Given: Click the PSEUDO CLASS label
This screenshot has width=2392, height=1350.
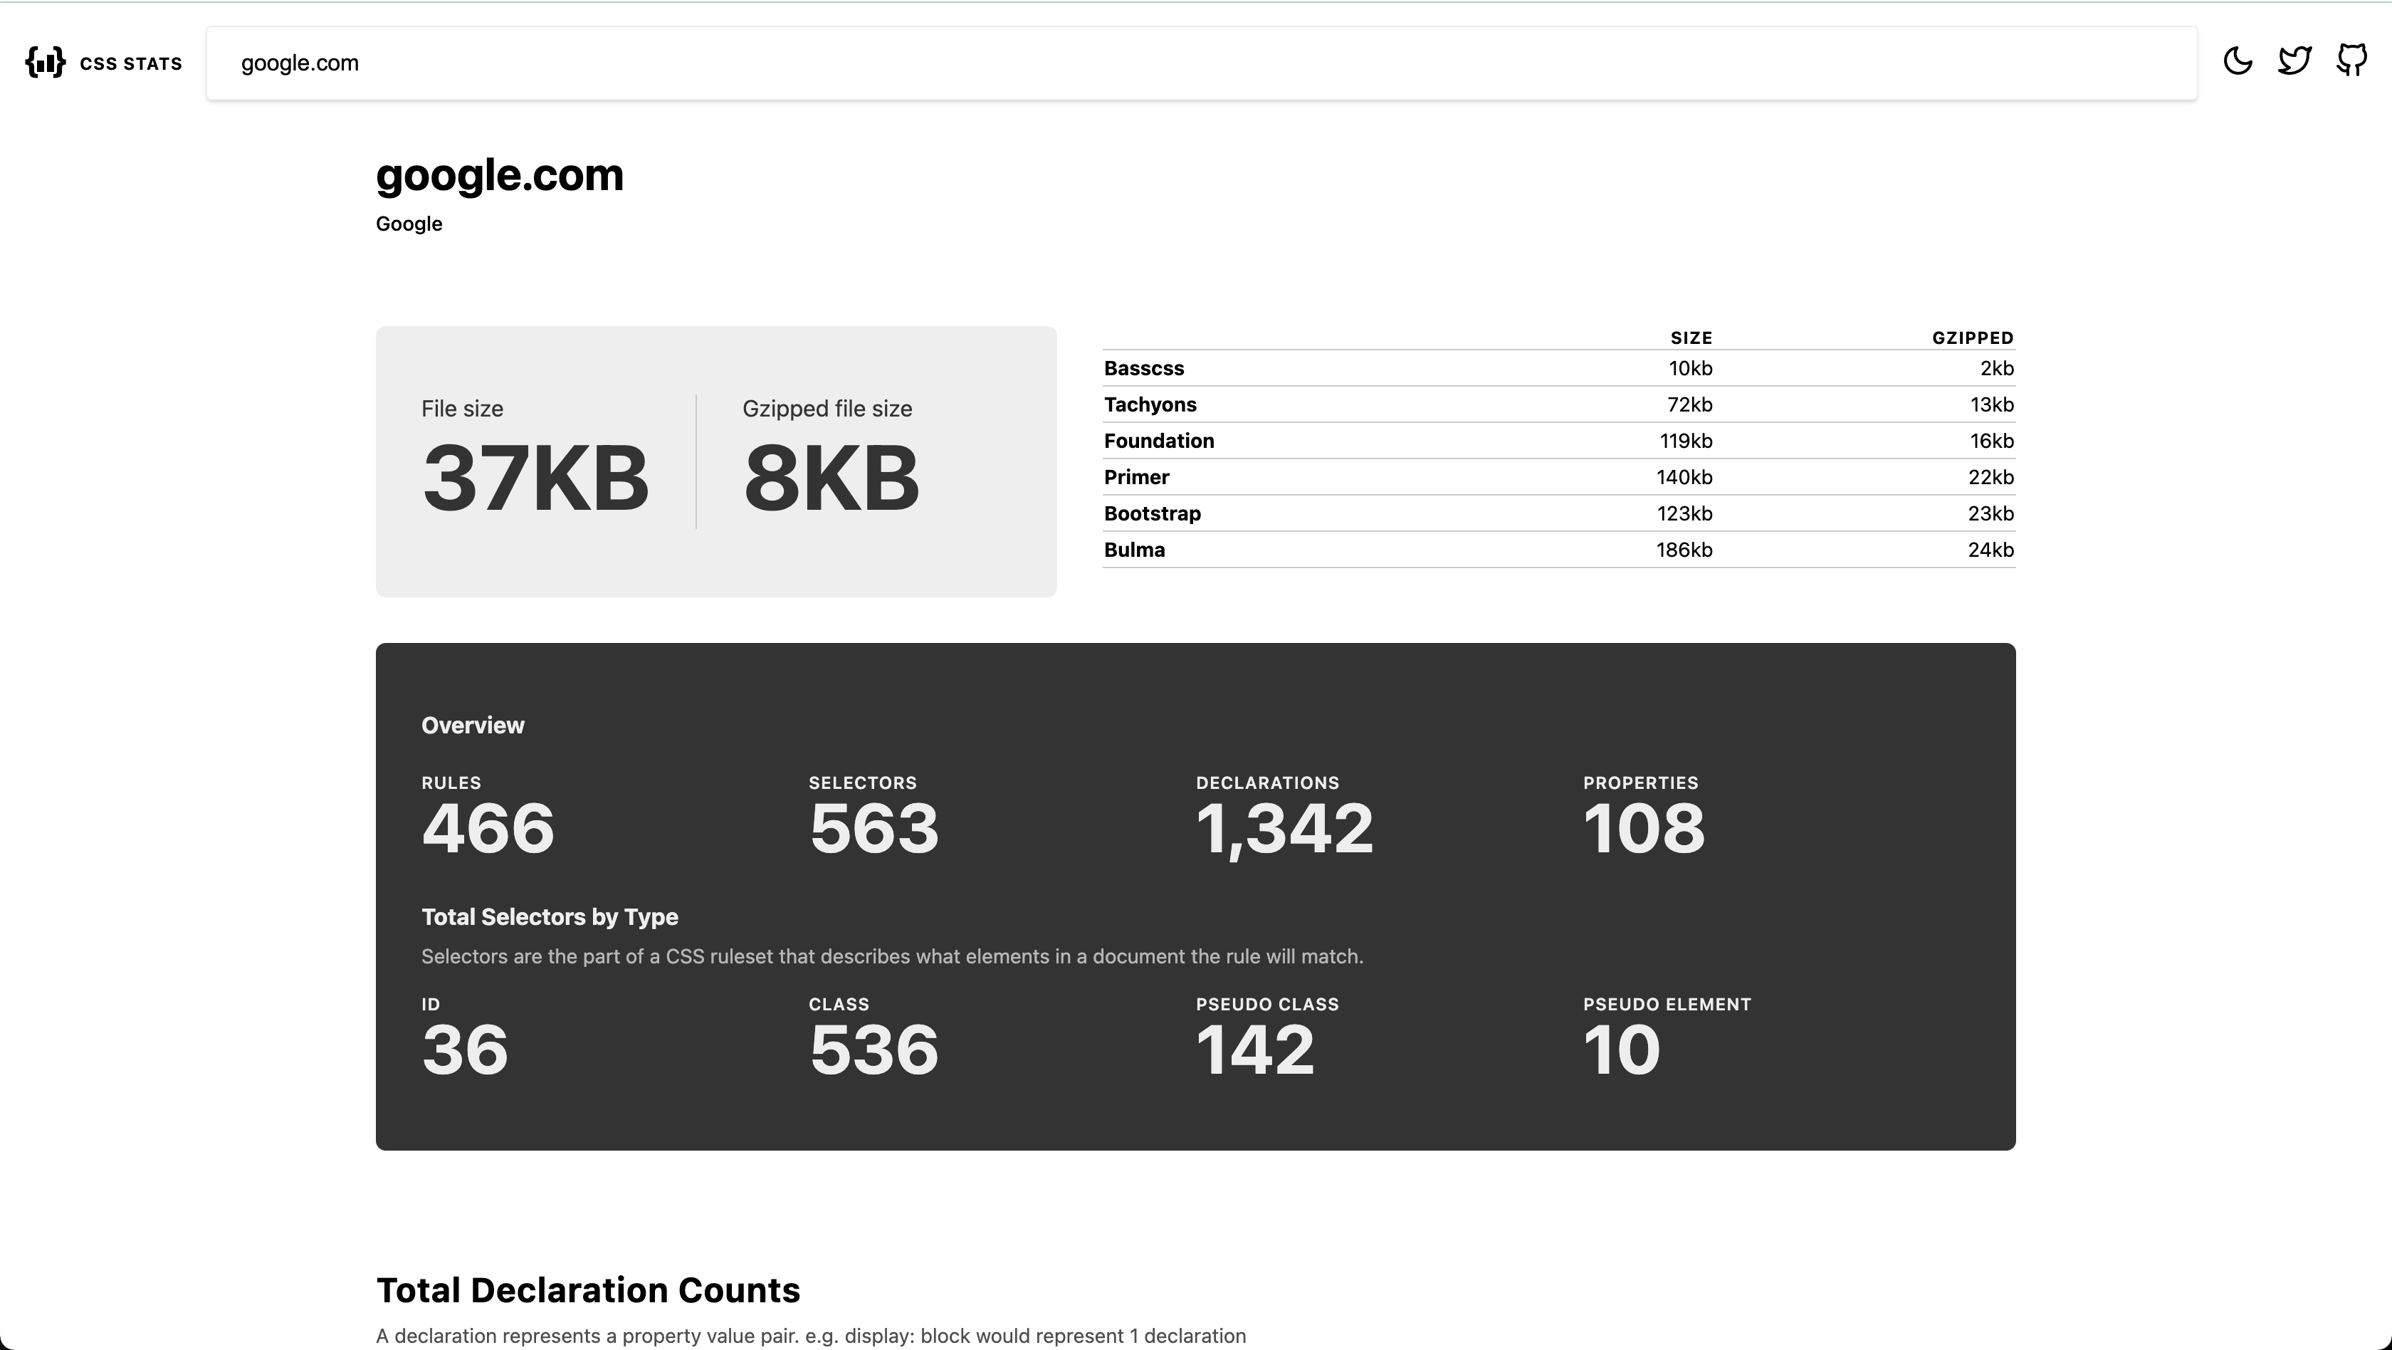Looking at the screenshot, I should click(1267, 1005).
